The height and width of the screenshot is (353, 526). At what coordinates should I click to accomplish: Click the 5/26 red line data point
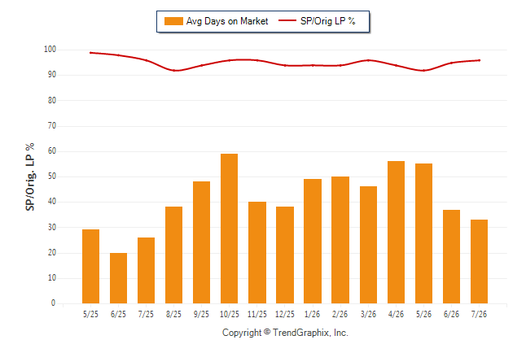[423, 71]
